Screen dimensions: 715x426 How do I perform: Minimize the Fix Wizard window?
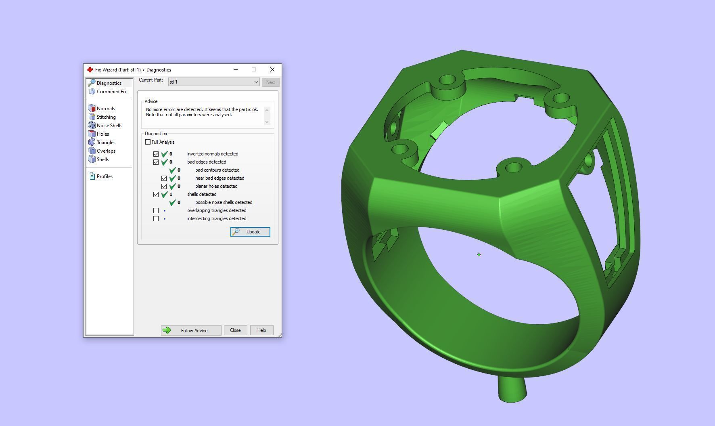(236, 69)
